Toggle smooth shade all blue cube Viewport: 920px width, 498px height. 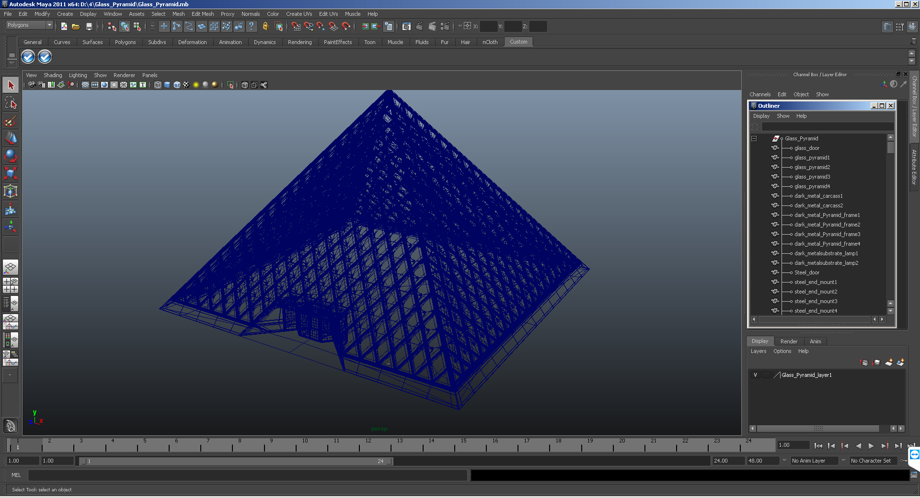click(167, 85)
